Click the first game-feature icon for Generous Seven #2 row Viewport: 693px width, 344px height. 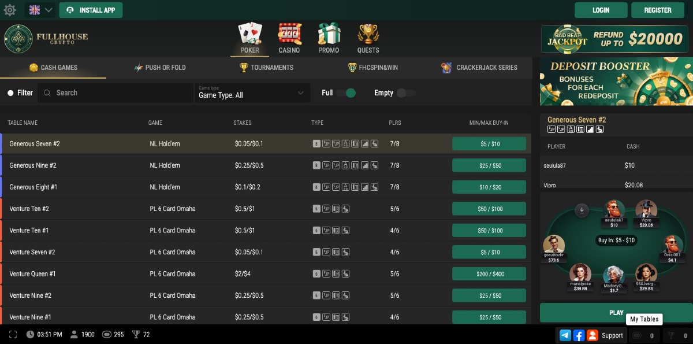tap(316, 143)
